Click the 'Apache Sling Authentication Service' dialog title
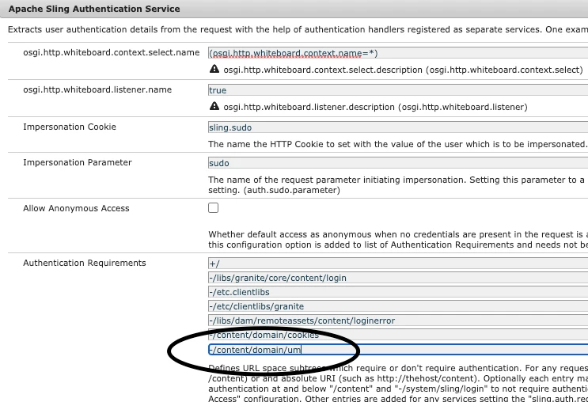588x402 pixels. [x=94, y=9]
